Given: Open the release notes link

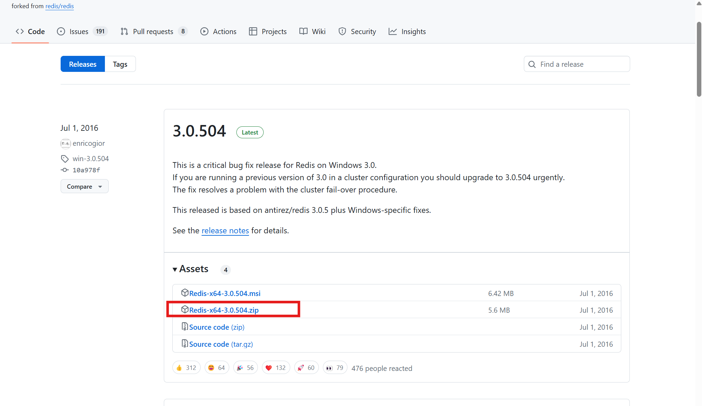Looking at the screenshot, I should click(x=225, y=231).
